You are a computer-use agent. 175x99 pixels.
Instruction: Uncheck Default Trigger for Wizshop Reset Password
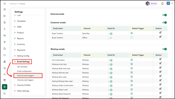(132, 94)
